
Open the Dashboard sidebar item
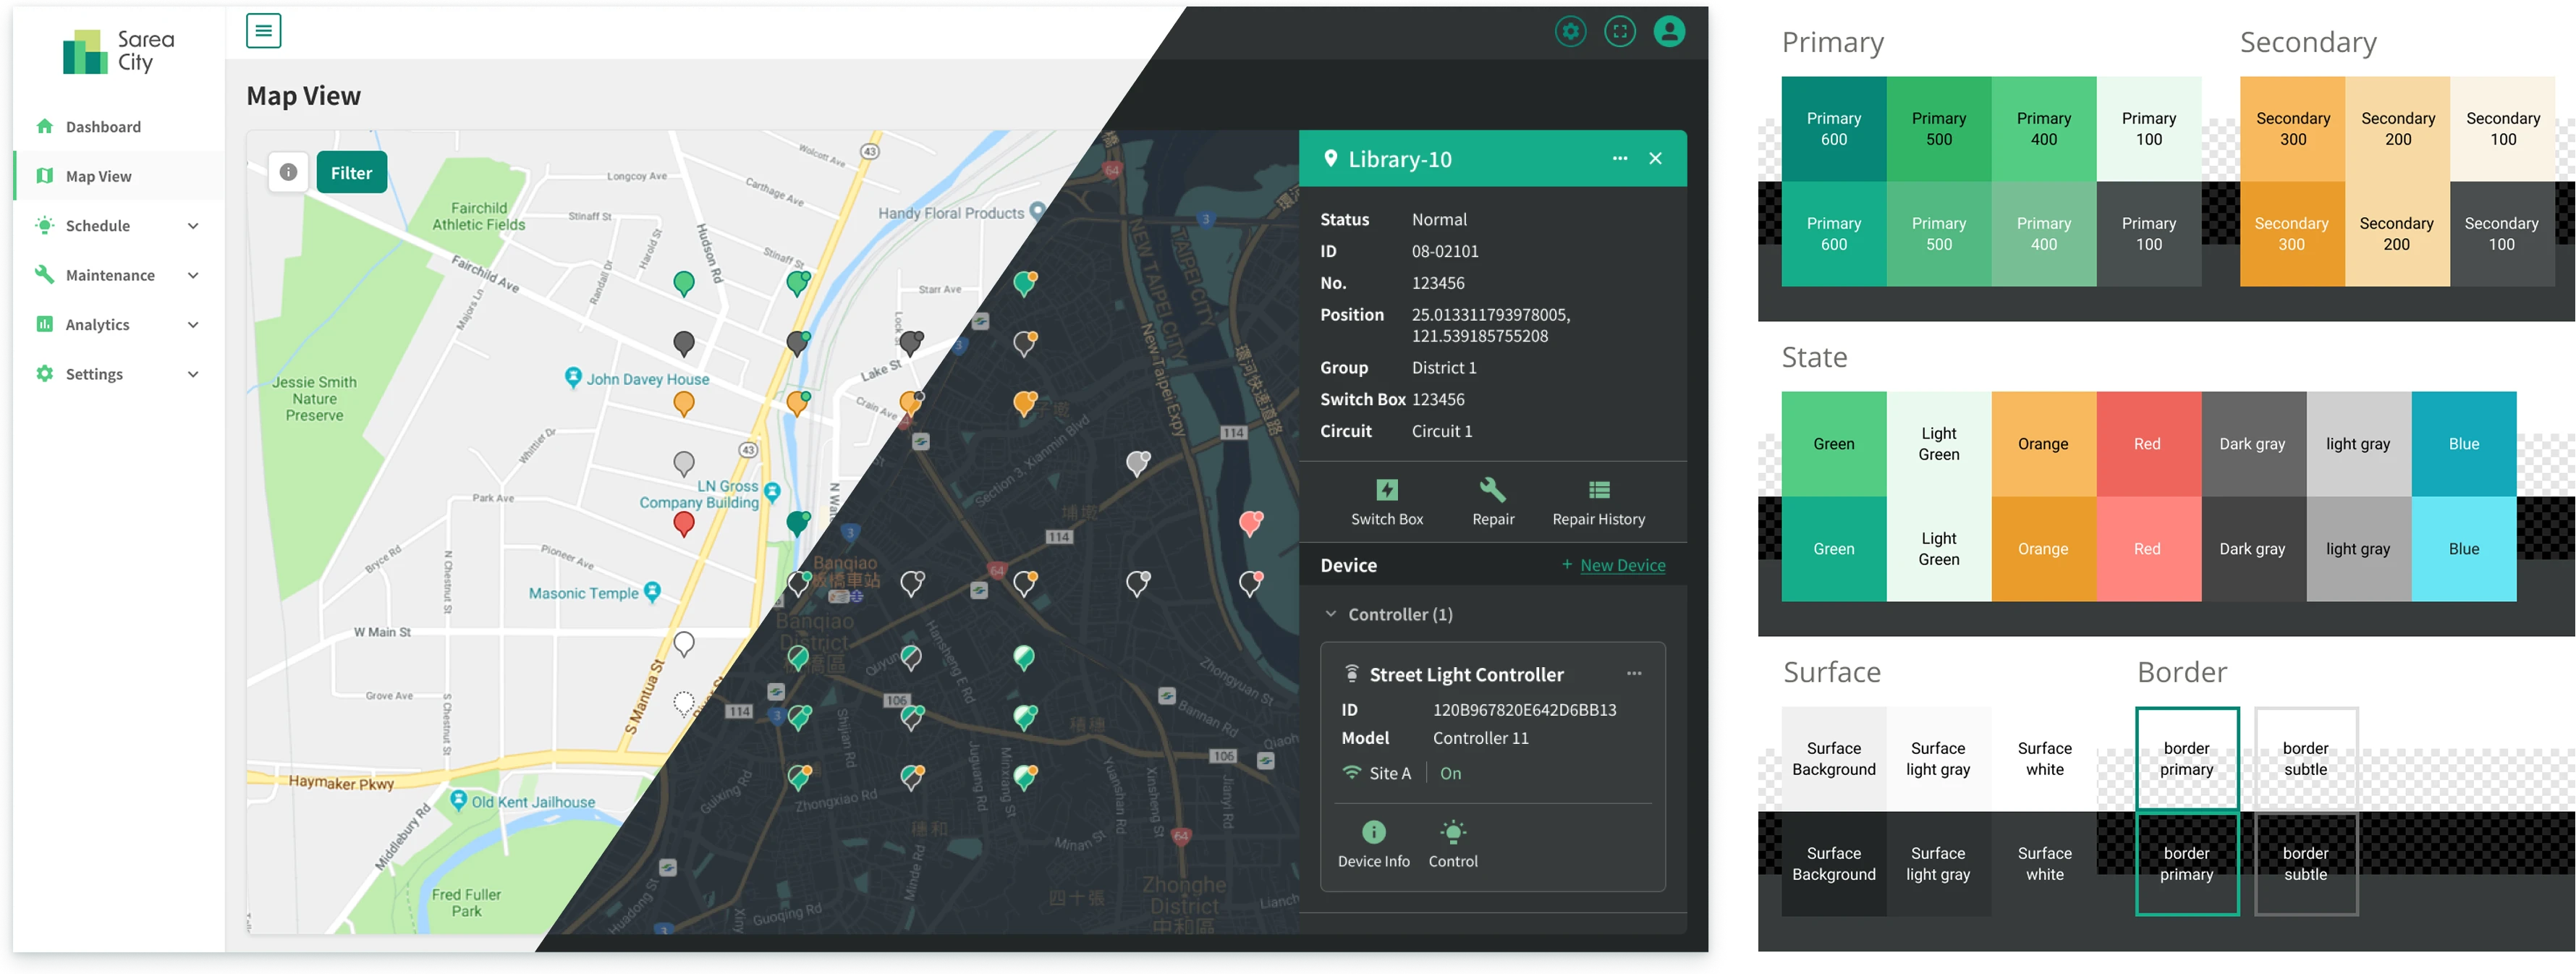click(x=102, y=126)
